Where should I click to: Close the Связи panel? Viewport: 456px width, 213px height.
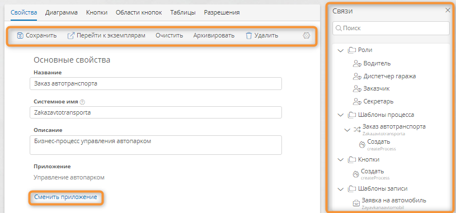448,11
